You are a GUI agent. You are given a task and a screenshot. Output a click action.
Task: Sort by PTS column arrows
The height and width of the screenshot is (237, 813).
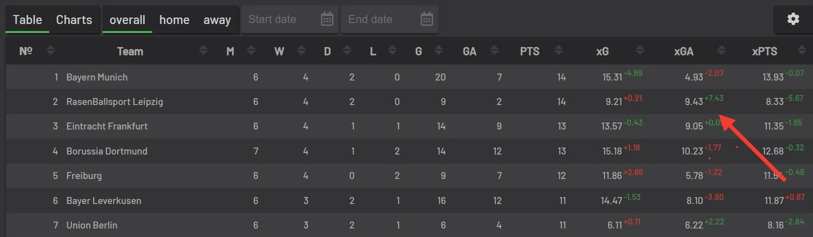coord(558,51)
